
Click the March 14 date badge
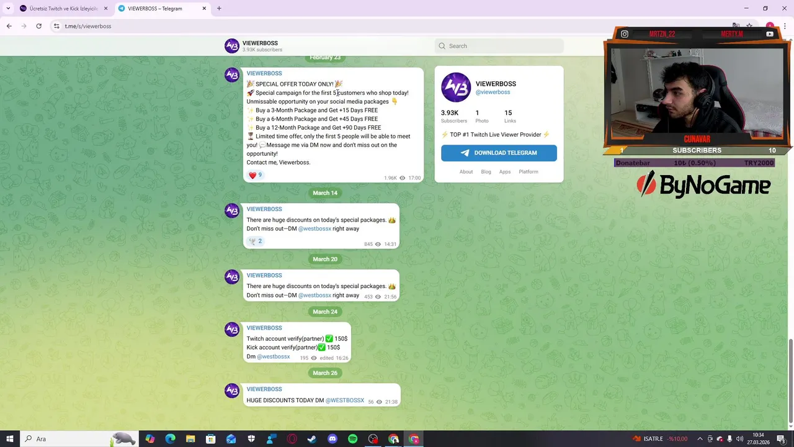(x=325, y=193)
